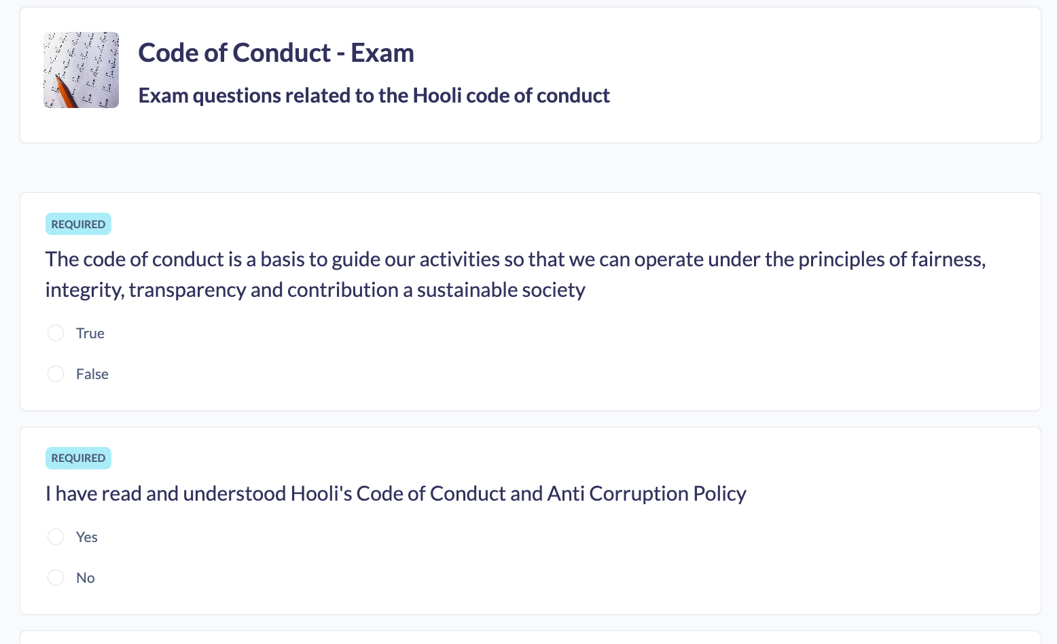The image size is (1057, 644).
Task: Click the exam subtitle description text
Action: click(374, 95)
